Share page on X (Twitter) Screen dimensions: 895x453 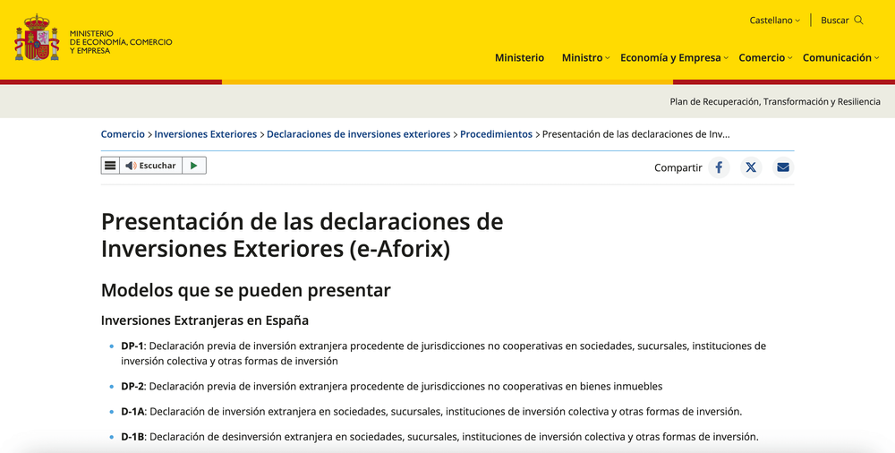point(751,167)
